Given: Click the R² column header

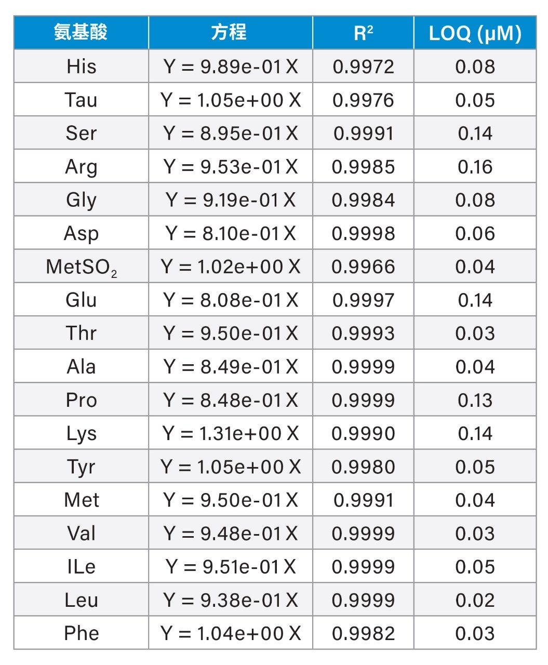Looking at the screenshot, I should click(x=363, y=33).
